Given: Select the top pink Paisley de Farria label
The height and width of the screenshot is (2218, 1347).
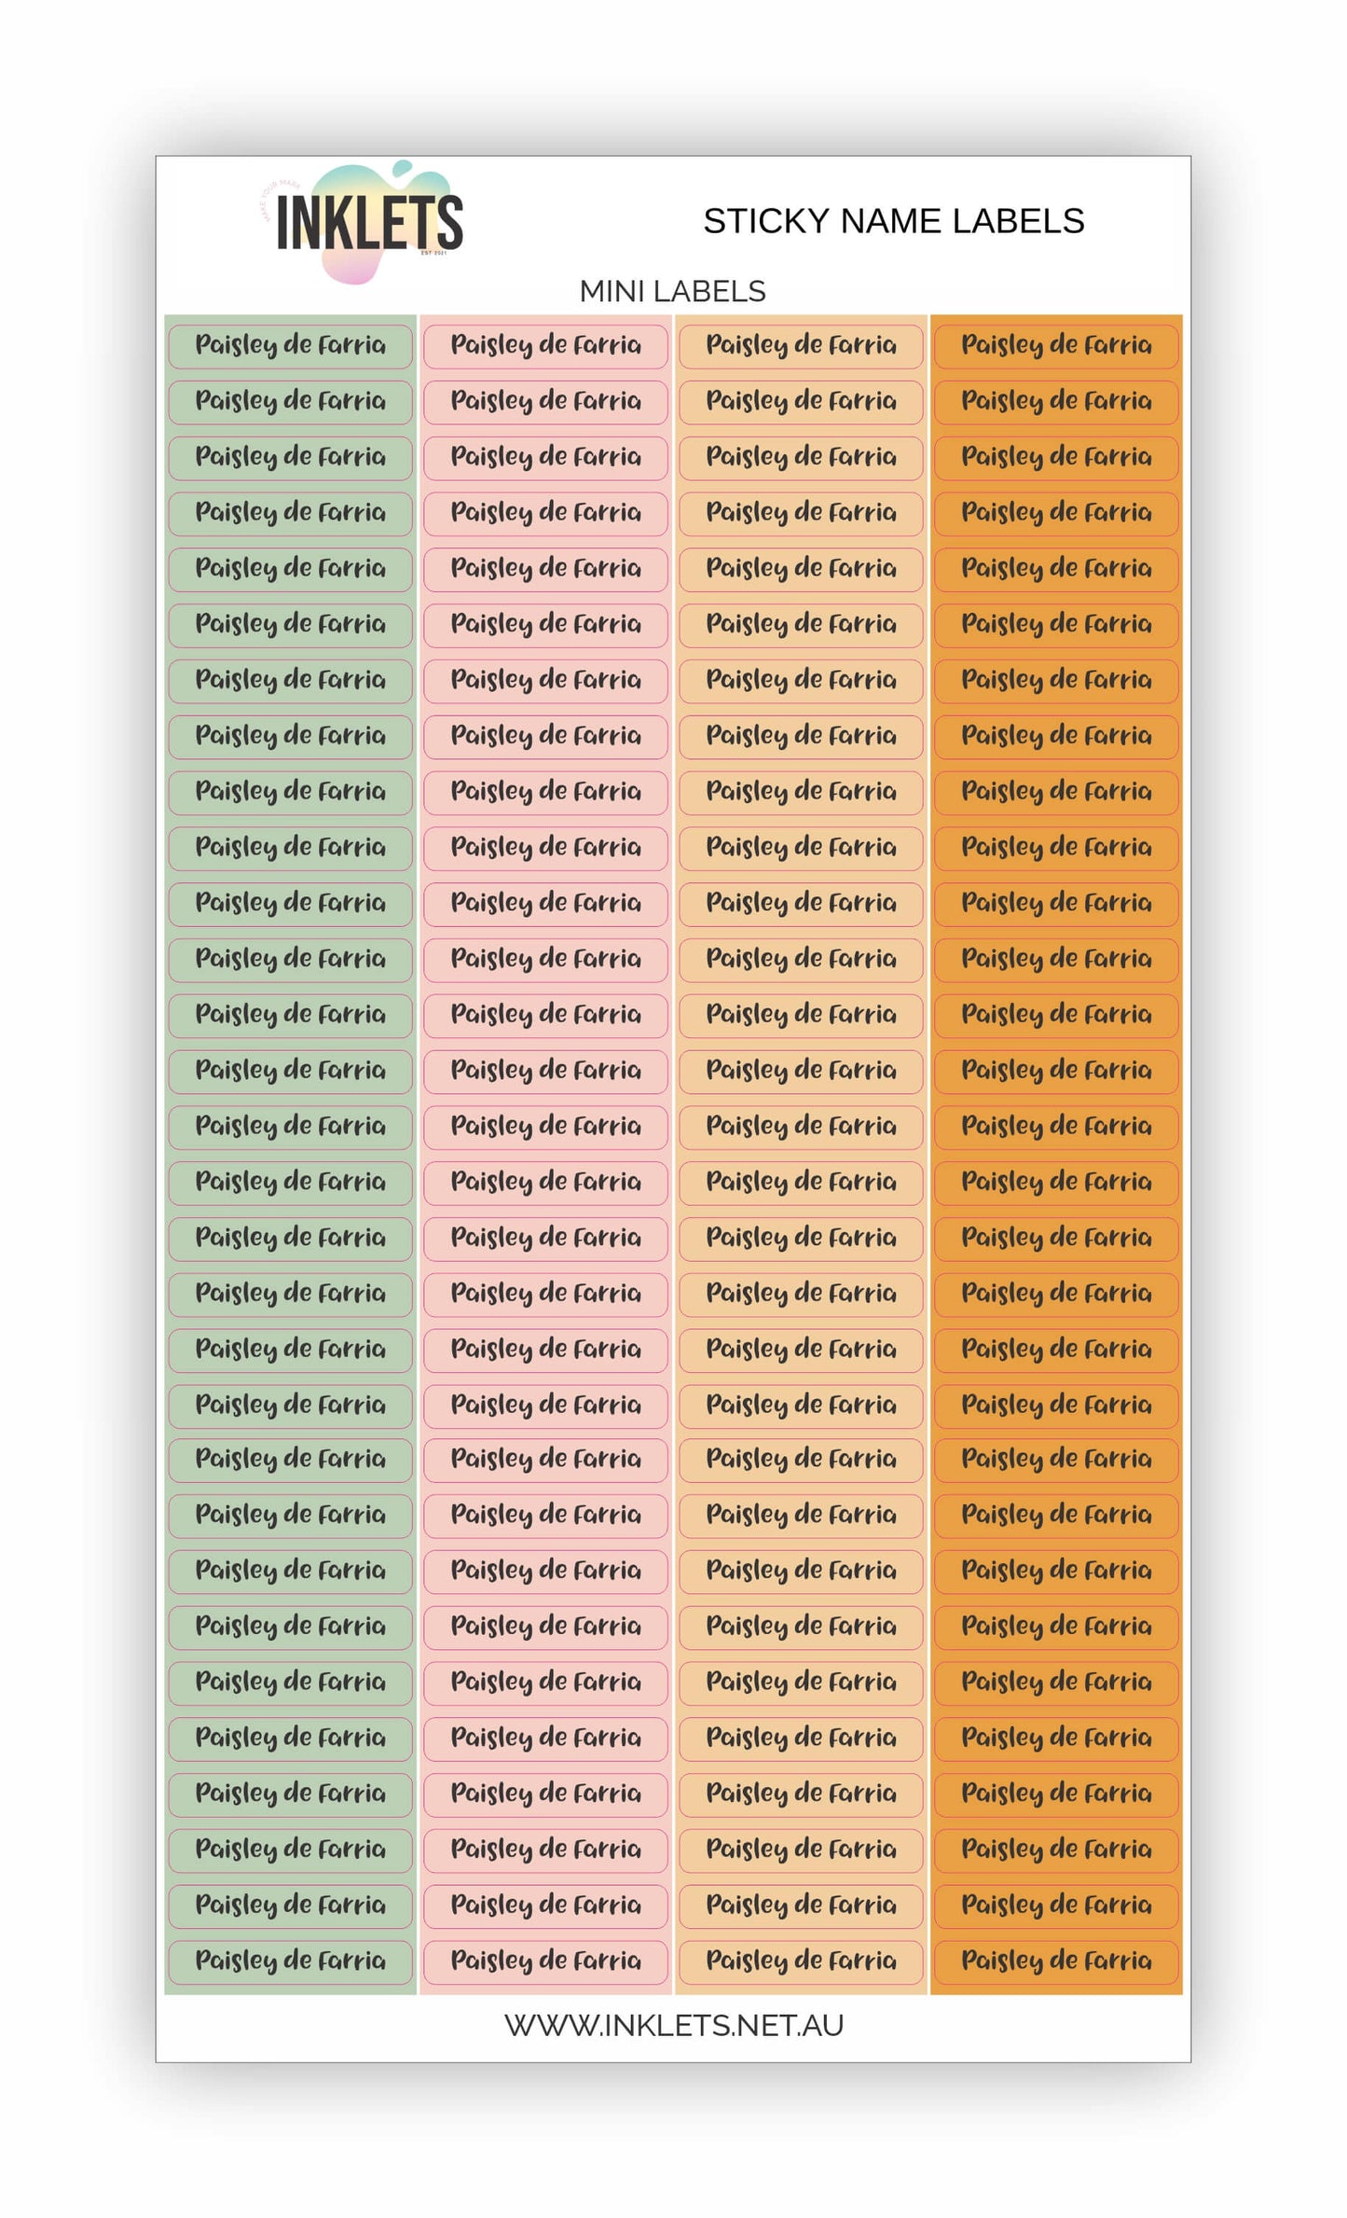Looking at the screenshot, I should [545, 346].
